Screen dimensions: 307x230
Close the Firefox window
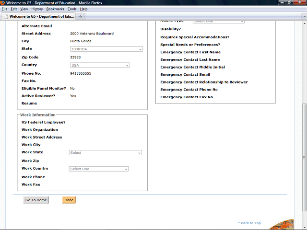coord(299,2)
